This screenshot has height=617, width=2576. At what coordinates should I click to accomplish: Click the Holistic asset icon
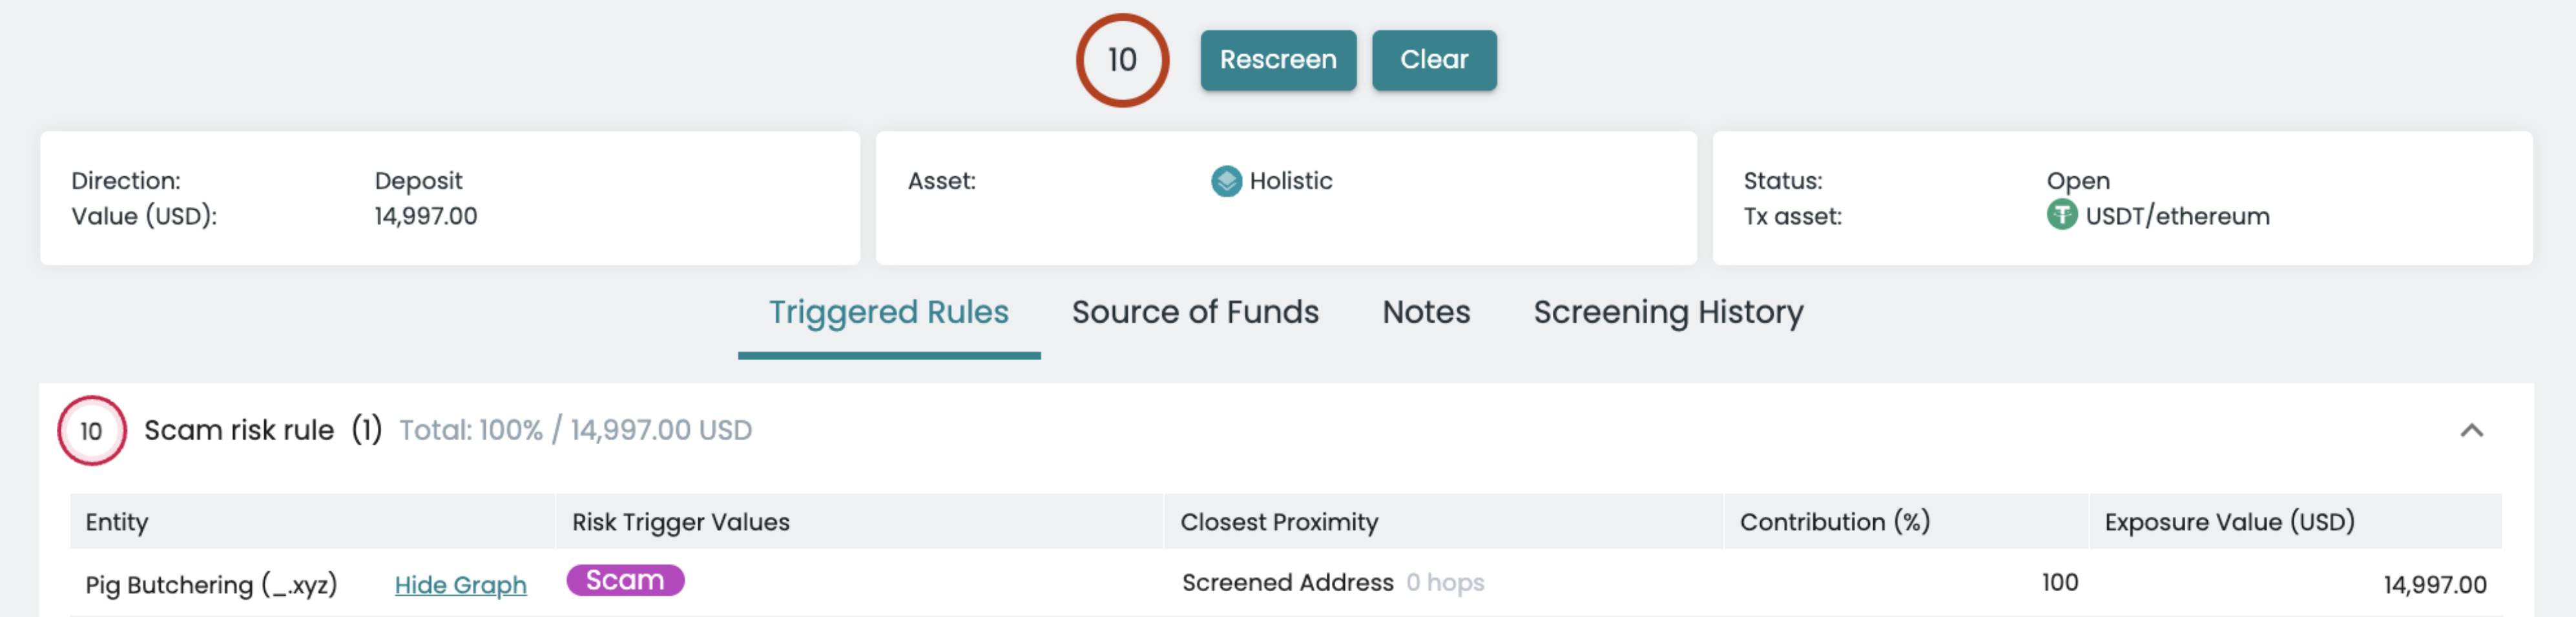click(x=1226, y=181)
